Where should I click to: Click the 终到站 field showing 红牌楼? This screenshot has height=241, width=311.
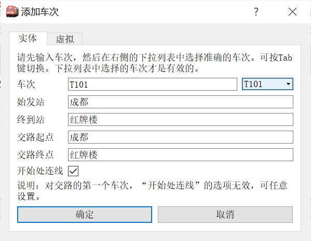tap(181, 120)
